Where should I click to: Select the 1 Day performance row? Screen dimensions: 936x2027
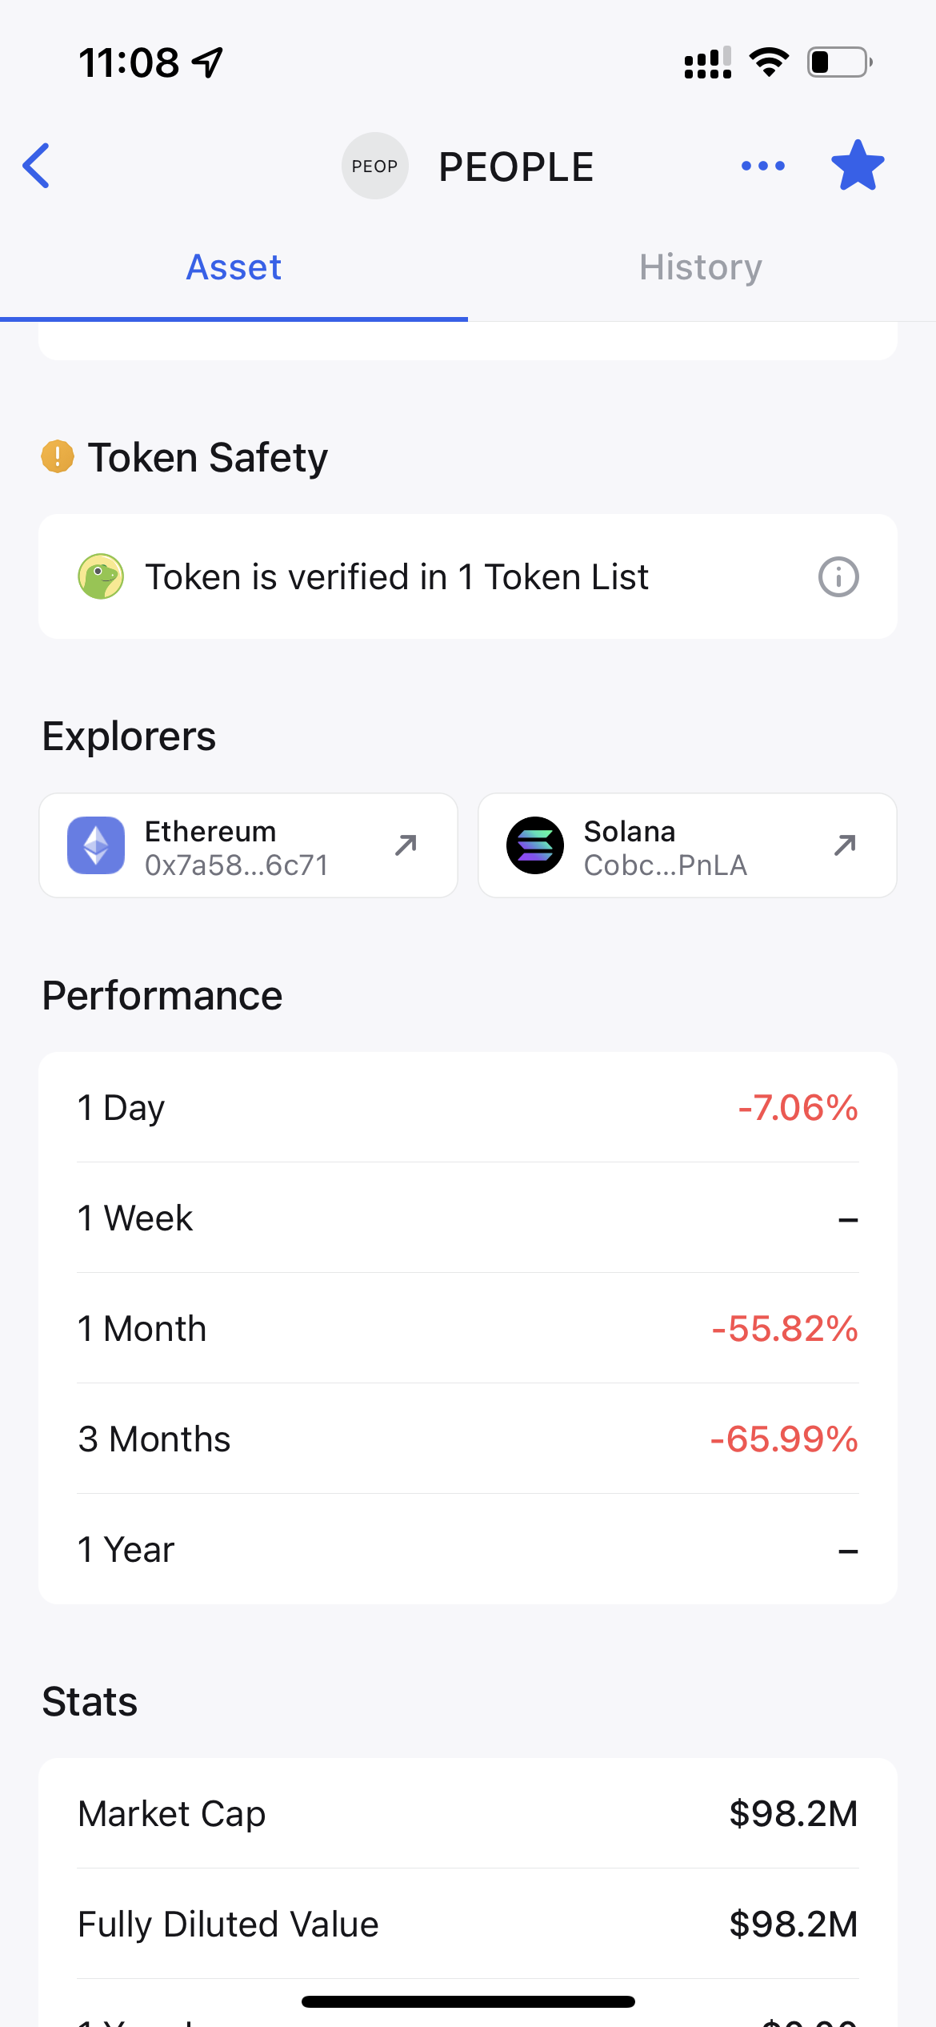pyautogui.click(x=468, y=1107)
